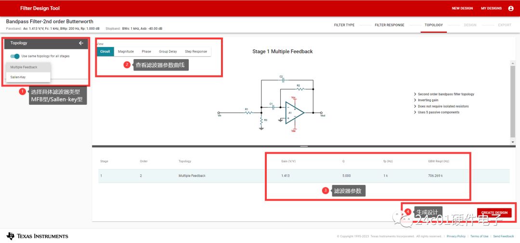Click the Stage 1 Multiple Feedback heading
This screenshot has height=243, width=520.
pyautogui.click(x=283, y=51)
